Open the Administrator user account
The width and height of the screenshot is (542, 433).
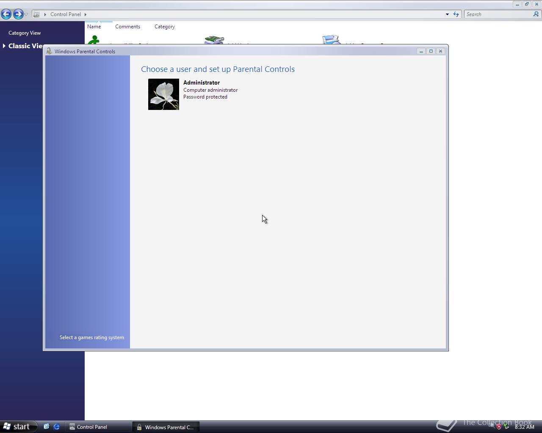(x=202, y=82)
